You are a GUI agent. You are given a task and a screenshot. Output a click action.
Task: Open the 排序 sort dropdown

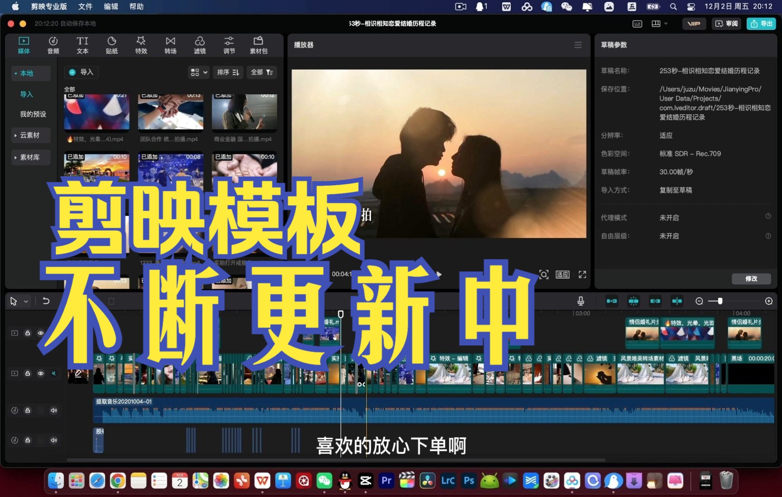point(228,72)
